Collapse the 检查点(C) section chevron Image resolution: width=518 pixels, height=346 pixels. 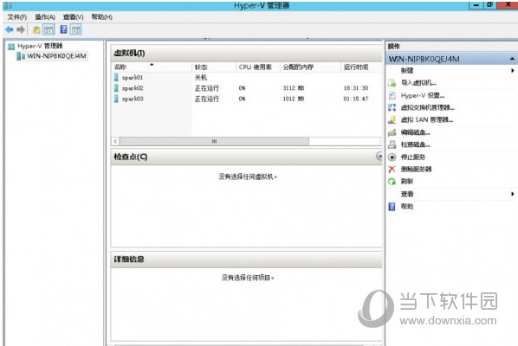pyautogui.click(x=379, y=157)
